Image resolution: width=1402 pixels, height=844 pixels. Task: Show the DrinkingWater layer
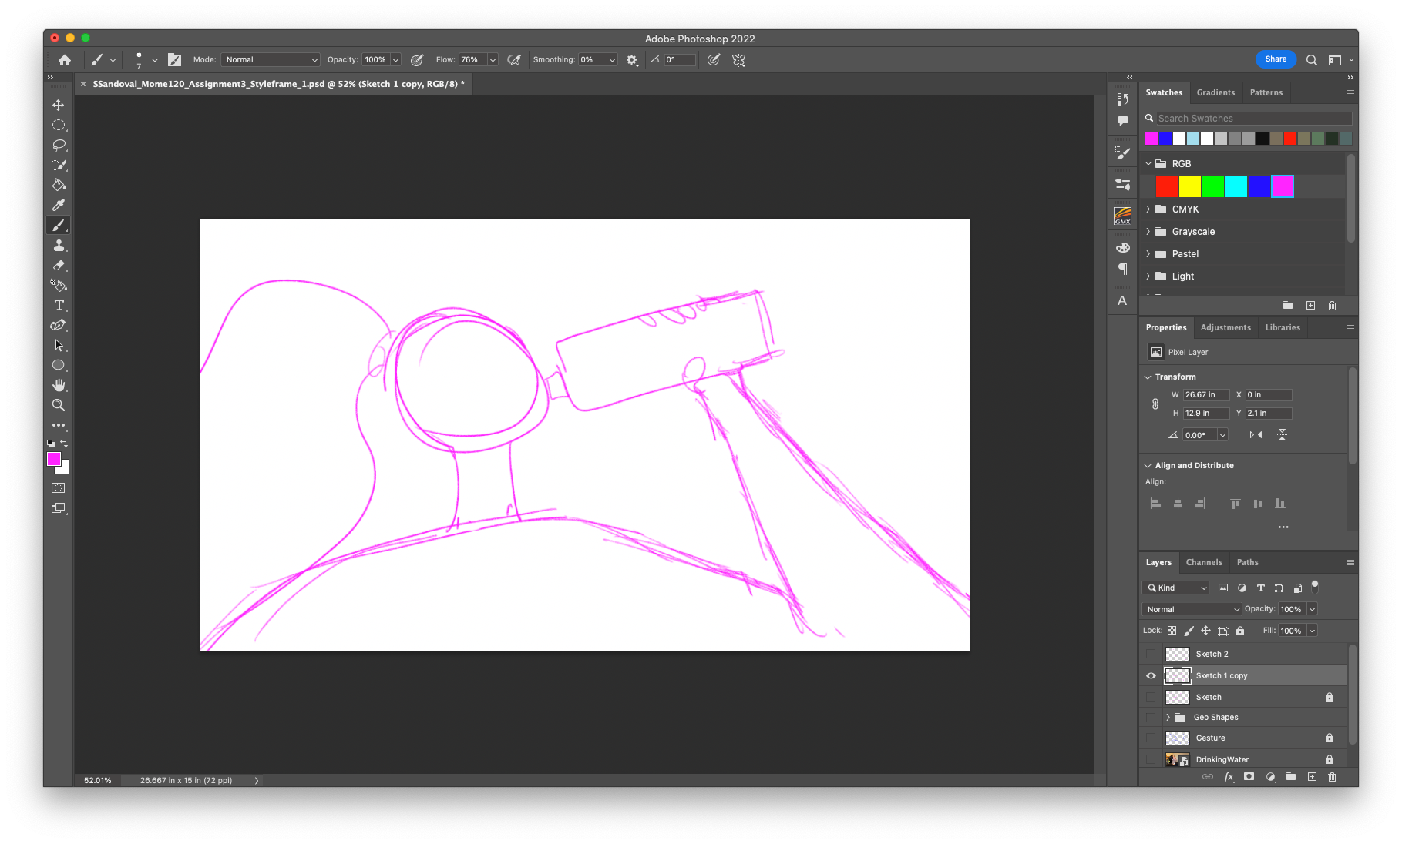click(1151, 759)
